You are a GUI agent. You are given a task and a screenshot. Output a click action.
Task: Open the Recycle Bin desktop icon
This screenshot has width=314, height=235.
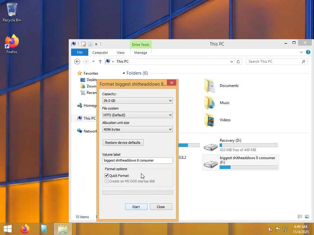tap(12, 12)
